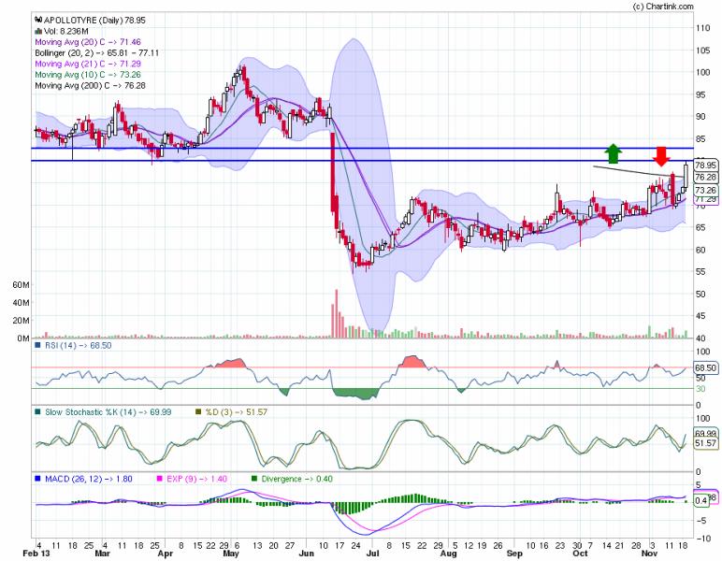The image size is (722, 561).
Task: Click the Slow Stochastic %K legend square
Action: tap(38, 412)
